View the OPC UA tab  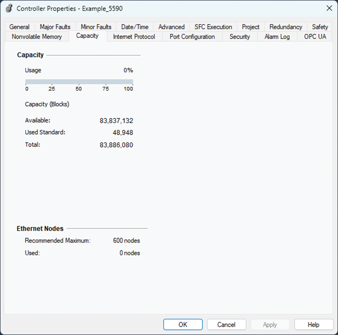[x=315, y=37]
